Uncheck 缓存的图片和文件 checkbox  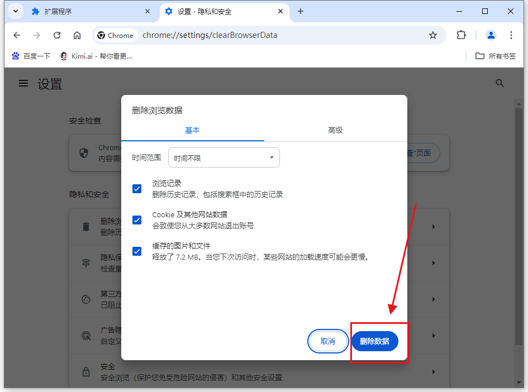click(137, 251)
